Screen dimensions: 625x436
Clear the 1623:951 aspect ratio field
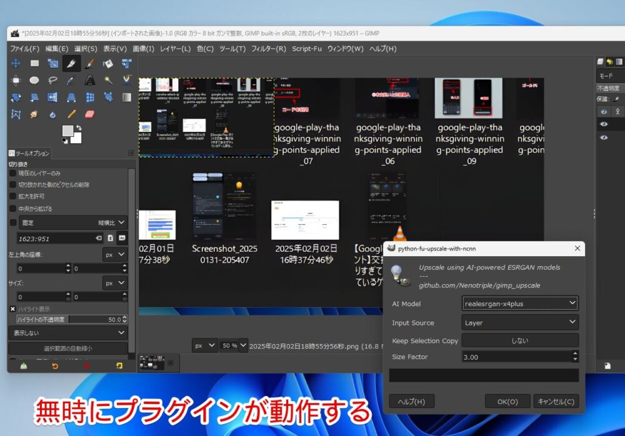click(99, 239)
